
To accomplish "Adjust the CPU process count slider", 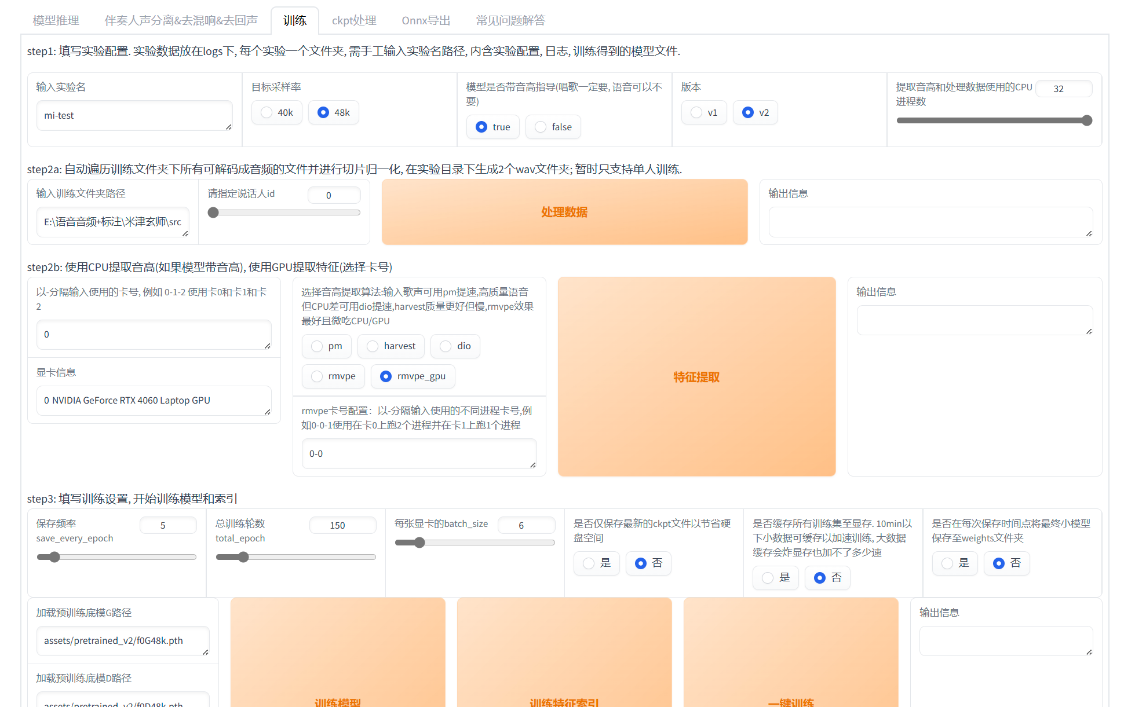I will tap(994, 120).
